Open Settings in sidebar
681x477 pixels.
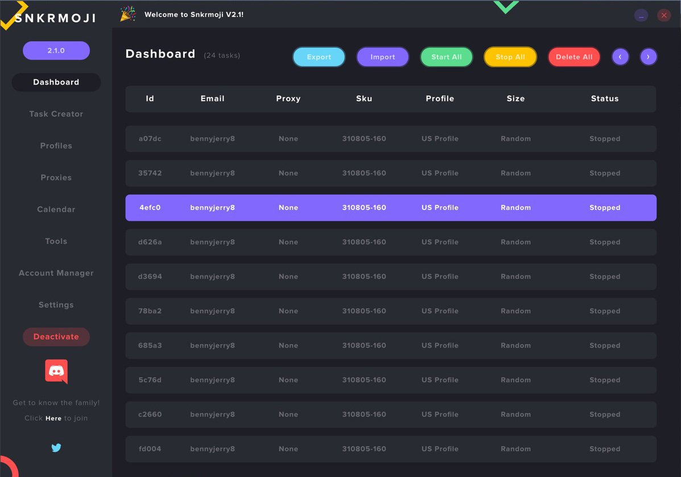pos(56,304)
